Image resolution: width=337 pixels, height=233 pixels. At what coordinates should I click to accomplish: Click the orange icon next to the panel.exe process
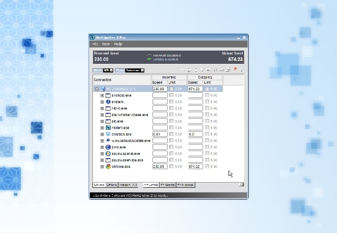pos(108,154)
